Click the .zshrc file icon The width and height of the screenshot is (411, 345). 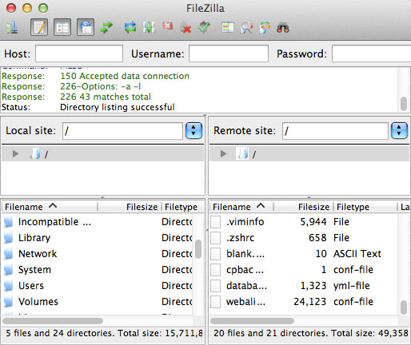216,238
